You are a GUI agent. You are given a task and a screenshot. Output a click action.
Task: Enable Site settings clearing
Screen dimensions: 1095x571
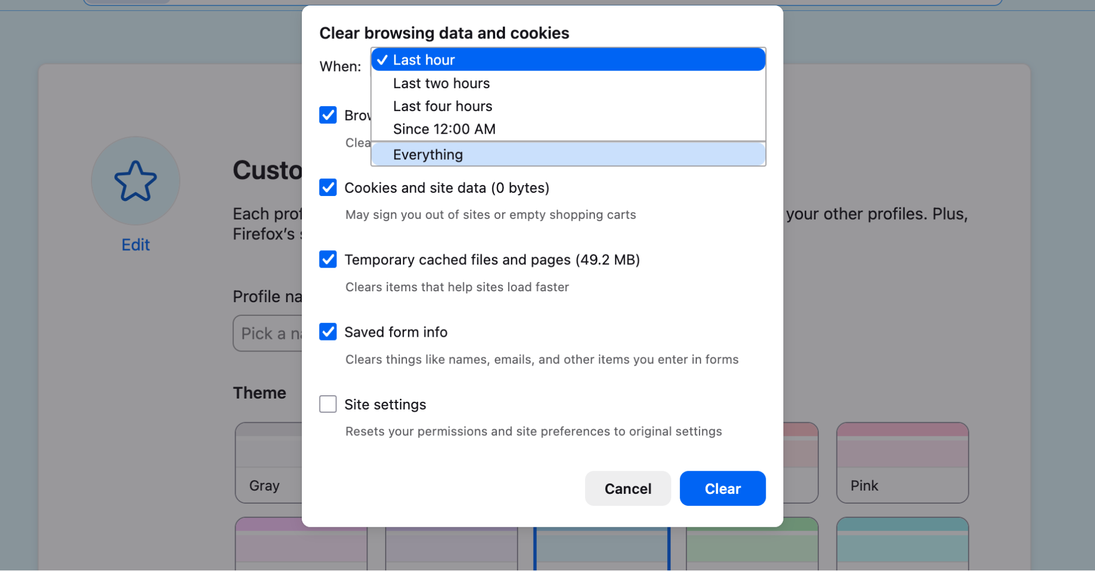[328, 404]
